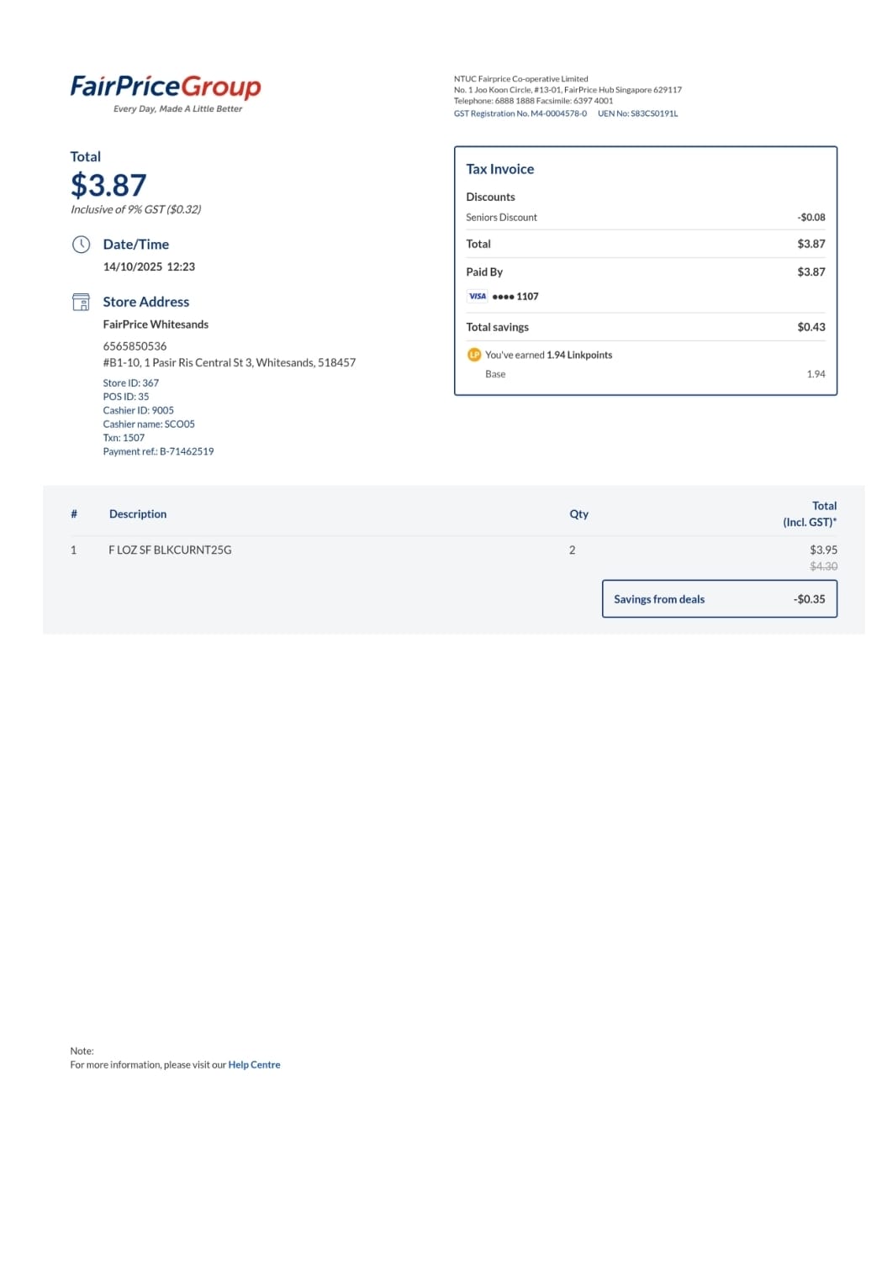Click the Qty column header
This screenshot has height=1275, width=887.
click(578, 514)
